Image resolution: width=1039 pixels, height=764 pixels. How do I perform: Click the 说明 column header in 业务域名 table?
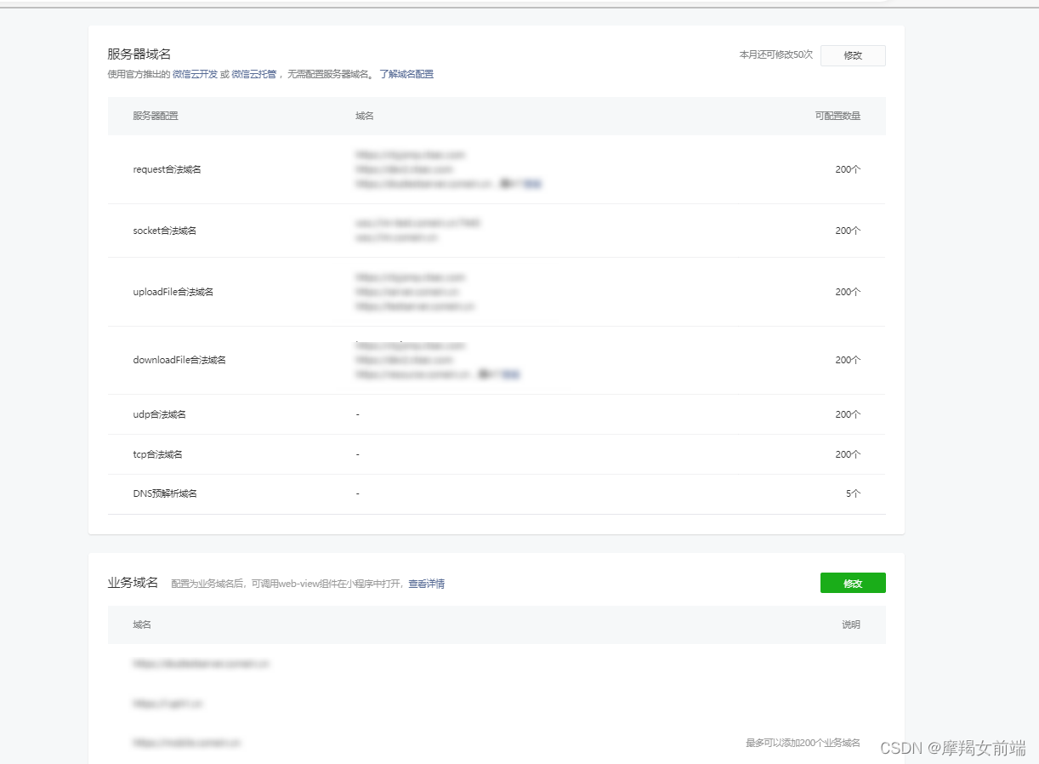tap(852, 624)
